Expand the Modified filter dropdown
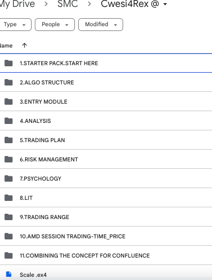This screenshot has height=280, width=212. point(101,25)
